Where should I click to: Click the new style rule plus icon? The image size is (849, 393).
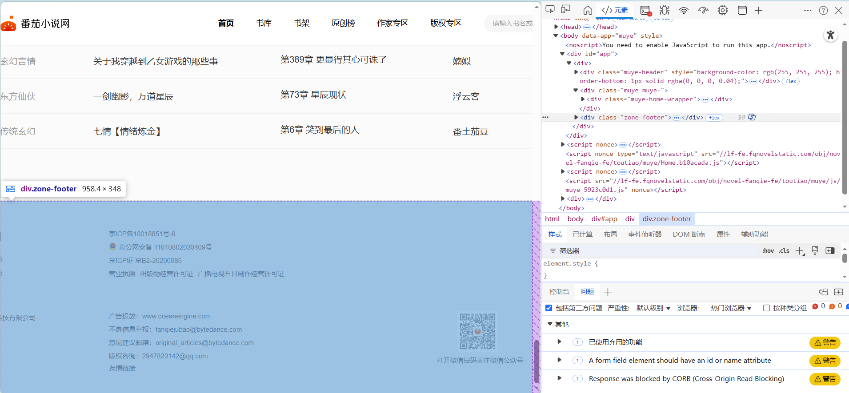tap(800, 251)
